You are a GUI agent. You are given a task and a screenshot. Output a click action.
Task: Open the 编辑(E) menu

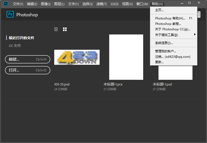pos(32,4)
